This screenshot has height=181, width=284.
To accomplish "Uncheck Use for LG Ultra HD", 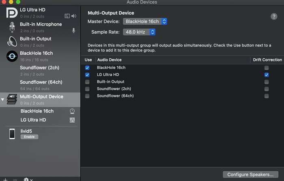I will (87, 75).
